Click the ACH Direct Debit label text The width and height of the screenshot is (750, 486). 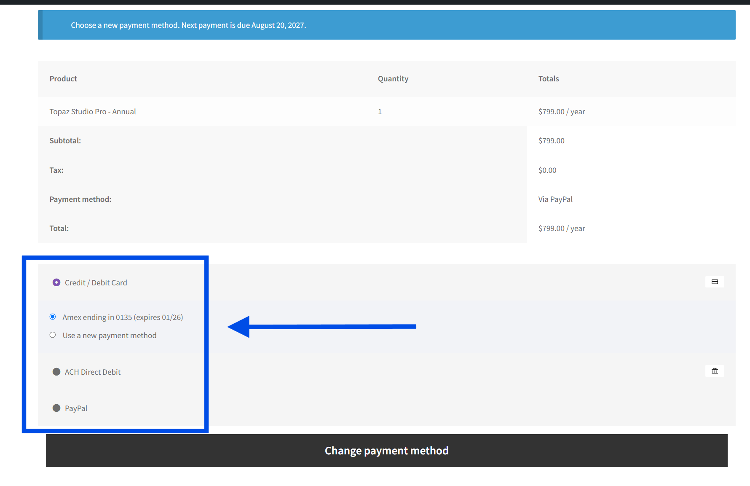[x=93, y=372]
